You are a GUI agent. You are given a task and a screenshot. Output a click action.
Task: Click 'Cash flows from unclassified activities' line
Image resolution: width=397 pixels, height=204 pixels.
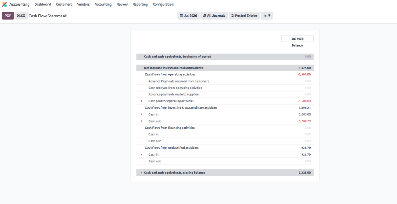(171, 147)
